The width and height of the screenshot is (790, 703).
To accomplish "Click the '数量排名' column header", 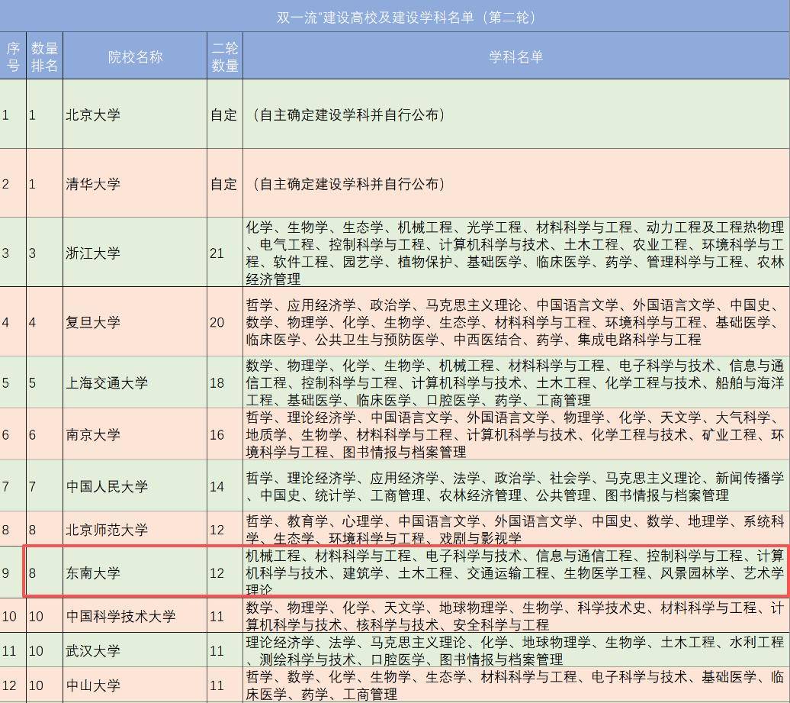I will click(44, 57).
